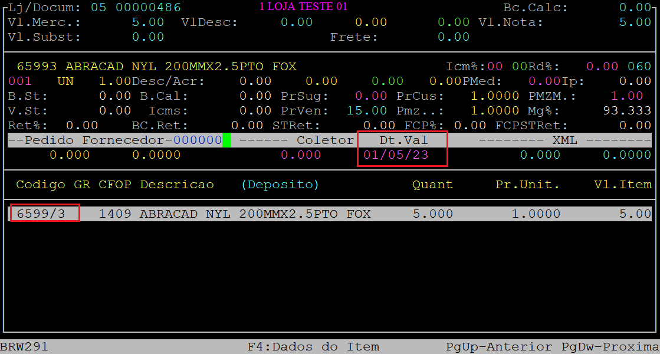Screen dimensions: 660x354
Task: Click the BRW291 screen code
Action: pos(24,347)
